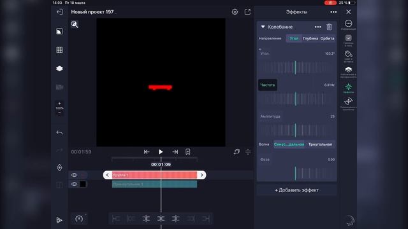Viewport: 408px width, 229px height.
Task: Open the Info tab with circled dots icon
Action: pyautogui.click(x=349, y=25)
